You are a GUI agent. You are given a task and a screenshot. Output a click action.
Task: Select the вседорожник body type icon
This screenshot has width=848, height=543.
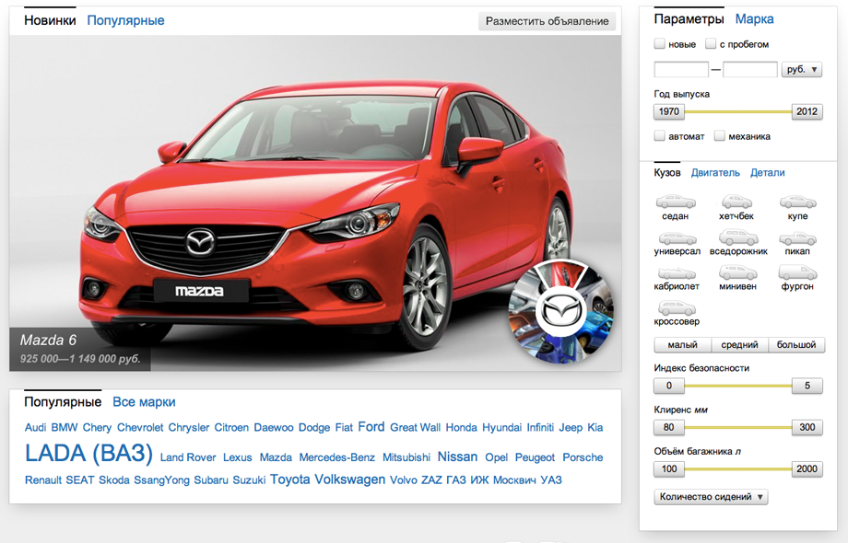click(738, 237)
